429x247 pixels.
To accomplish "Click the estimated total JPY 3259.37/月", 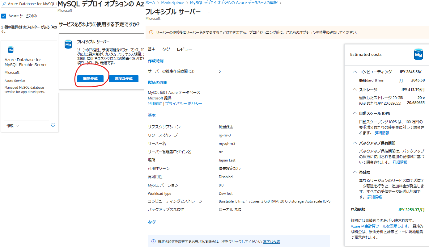I will coord(411,210).
